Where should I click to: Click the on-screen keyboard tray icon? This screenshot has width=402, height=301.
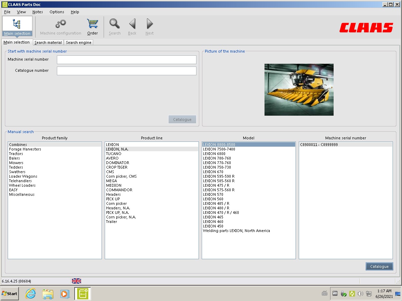[325, 293]
